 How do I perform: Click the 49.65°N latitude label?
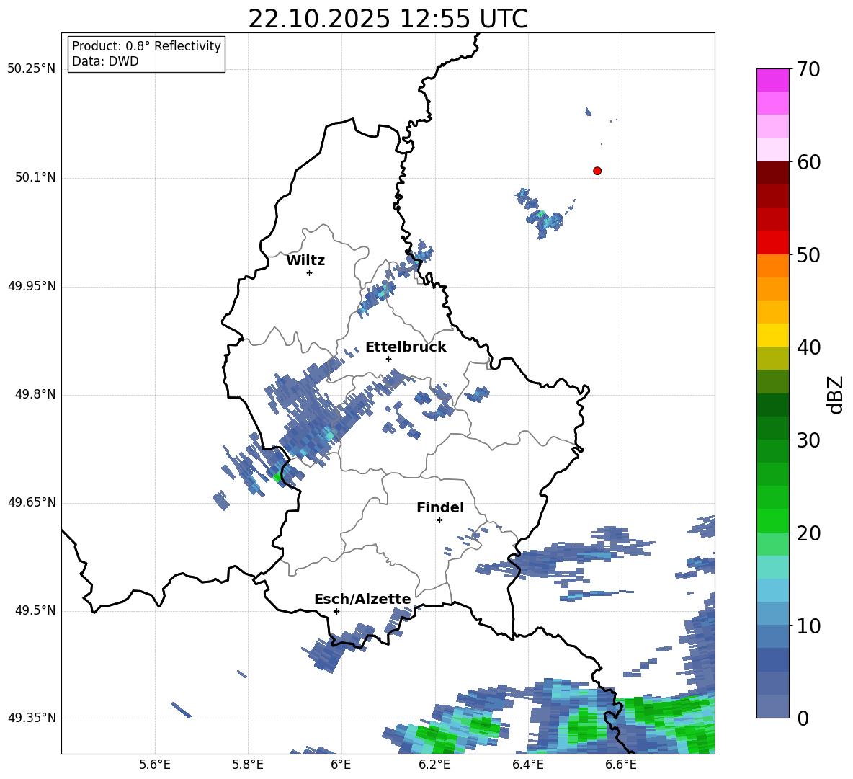32,503
